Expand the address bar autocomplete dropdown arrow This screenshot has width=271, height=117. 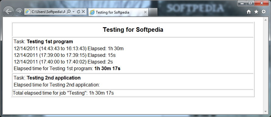click(x=74, y=12)
